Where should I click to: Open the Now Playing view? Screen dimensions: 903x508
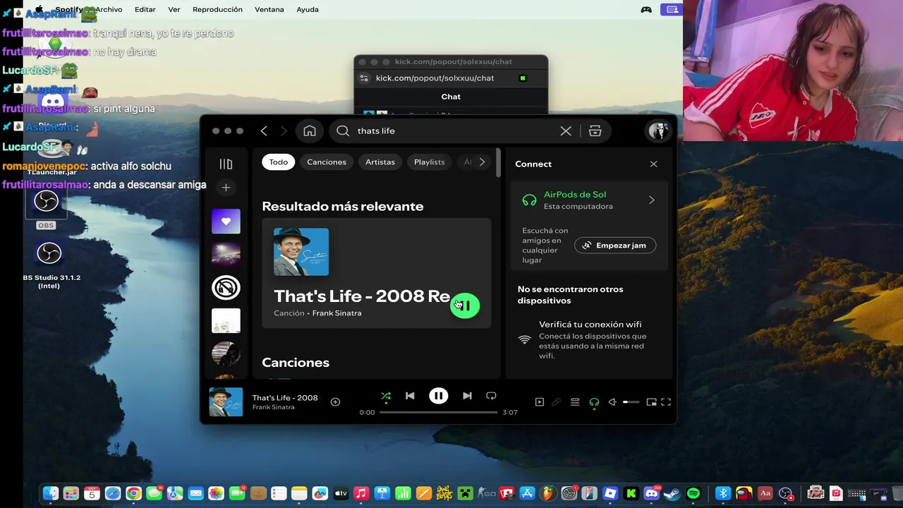tap(539, 402)
